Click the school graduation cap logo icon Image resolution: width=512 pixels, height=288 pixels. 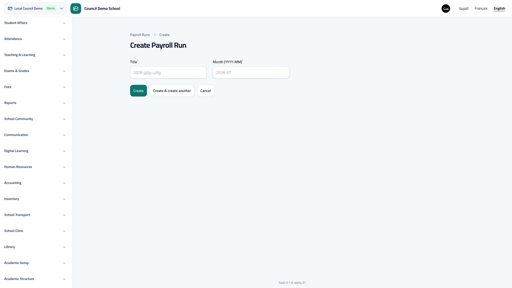coord(76,9)
